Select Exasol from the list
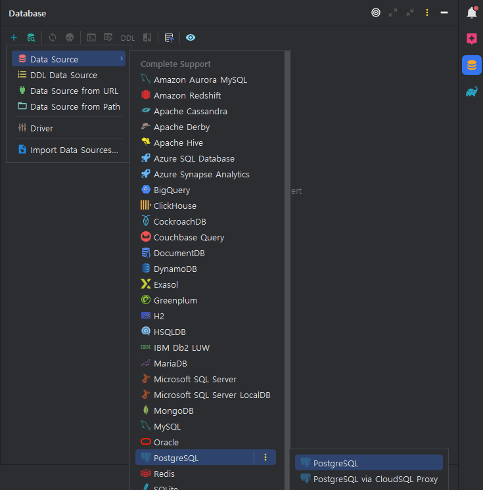The width and height of the screenshot is (483, 490). [206, 284]
